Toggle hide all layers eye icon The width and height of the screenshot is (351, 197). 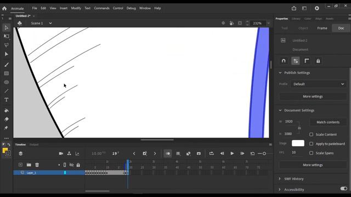71,165
